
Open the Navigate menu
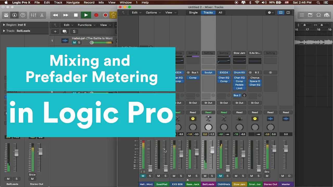pyautogui.click(x=73, y=2)
